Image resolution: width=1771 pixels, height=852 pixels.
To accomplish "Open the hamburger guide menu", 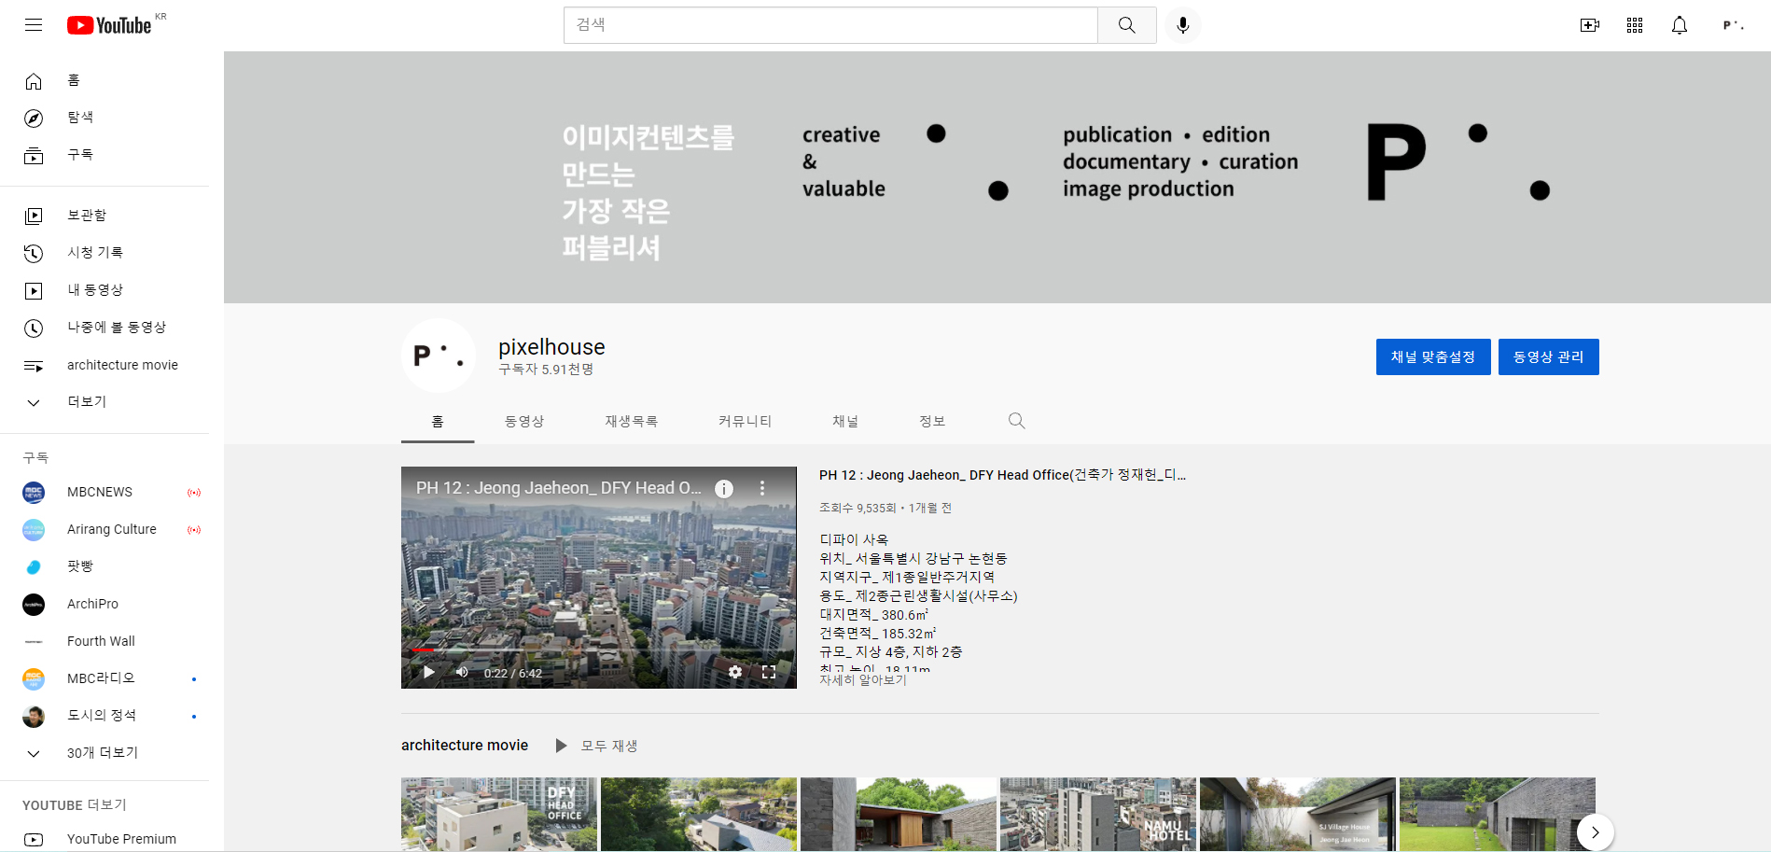I will pos(34,25).
